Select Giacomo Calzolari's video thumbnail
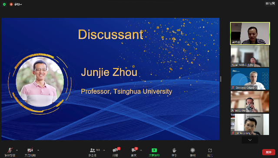This screenshot has height=158, width=278. [x=250, y=79]
